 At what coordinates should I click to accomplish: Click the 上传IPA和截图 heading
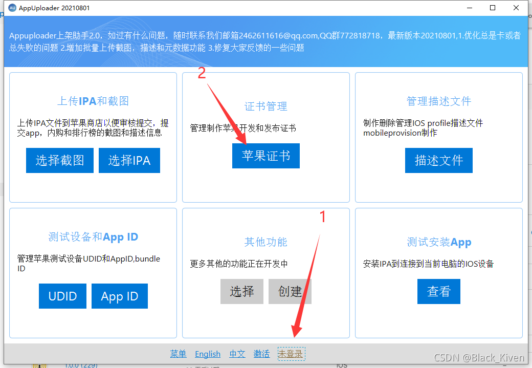click(x=93, y=101)
